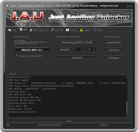The height and width of the screenshot is (132, 138).
Task: Increase the PM start value with up arrow
Action: point(82,49)
